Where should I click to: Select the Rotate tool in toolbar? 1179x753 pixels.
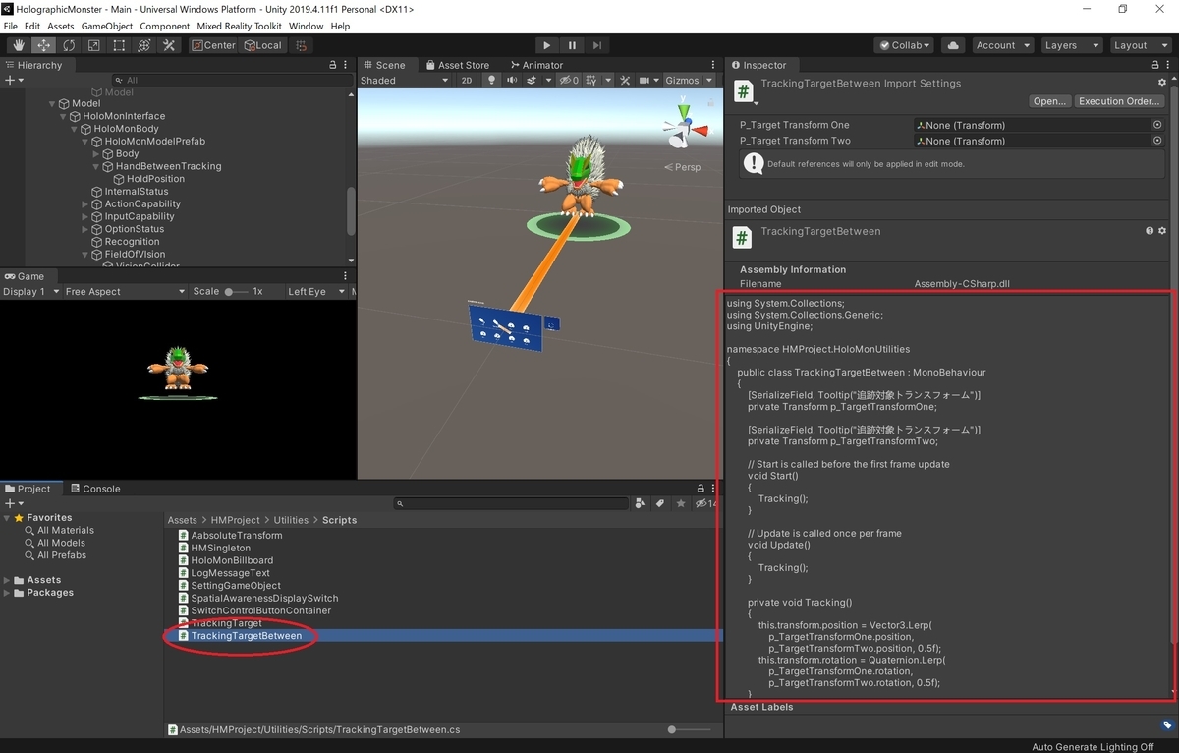69,45
